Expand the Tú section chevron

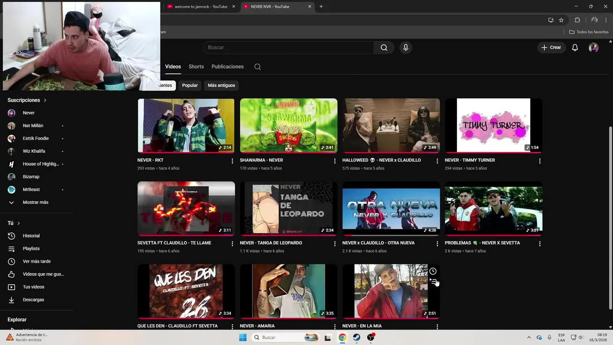tap(19, 223)
